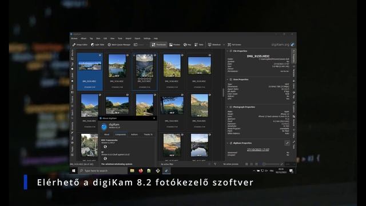This screenshot has height=206, width=366.
Task: Toggle Full Screen mode
Action: click(x=234, y=45)
